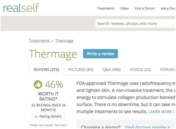Click the 46% worth it rating
Viewport: 176px width, 129px height.
[x=54, y=85]
